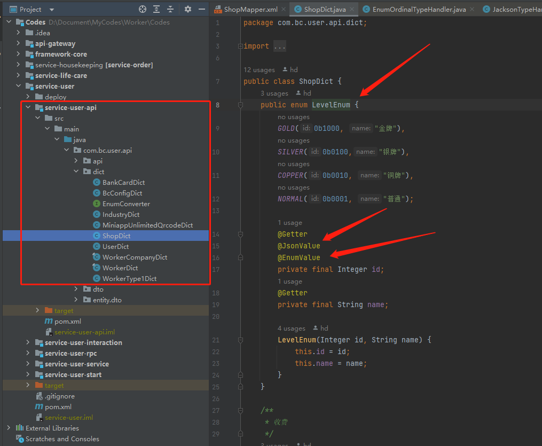Click the service-user.iml file icon
Viewport: 542px width, 446px height.
[x=39, y=418]
